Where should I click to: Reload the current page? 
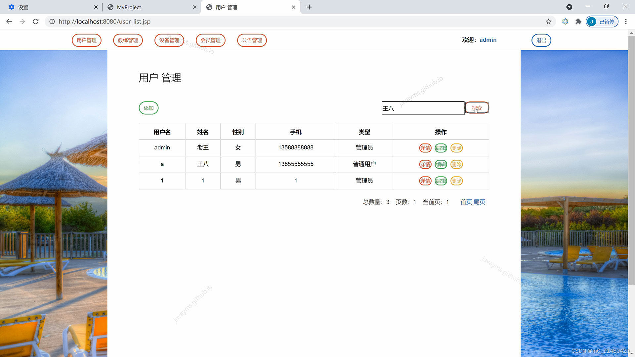click(36, 21)
